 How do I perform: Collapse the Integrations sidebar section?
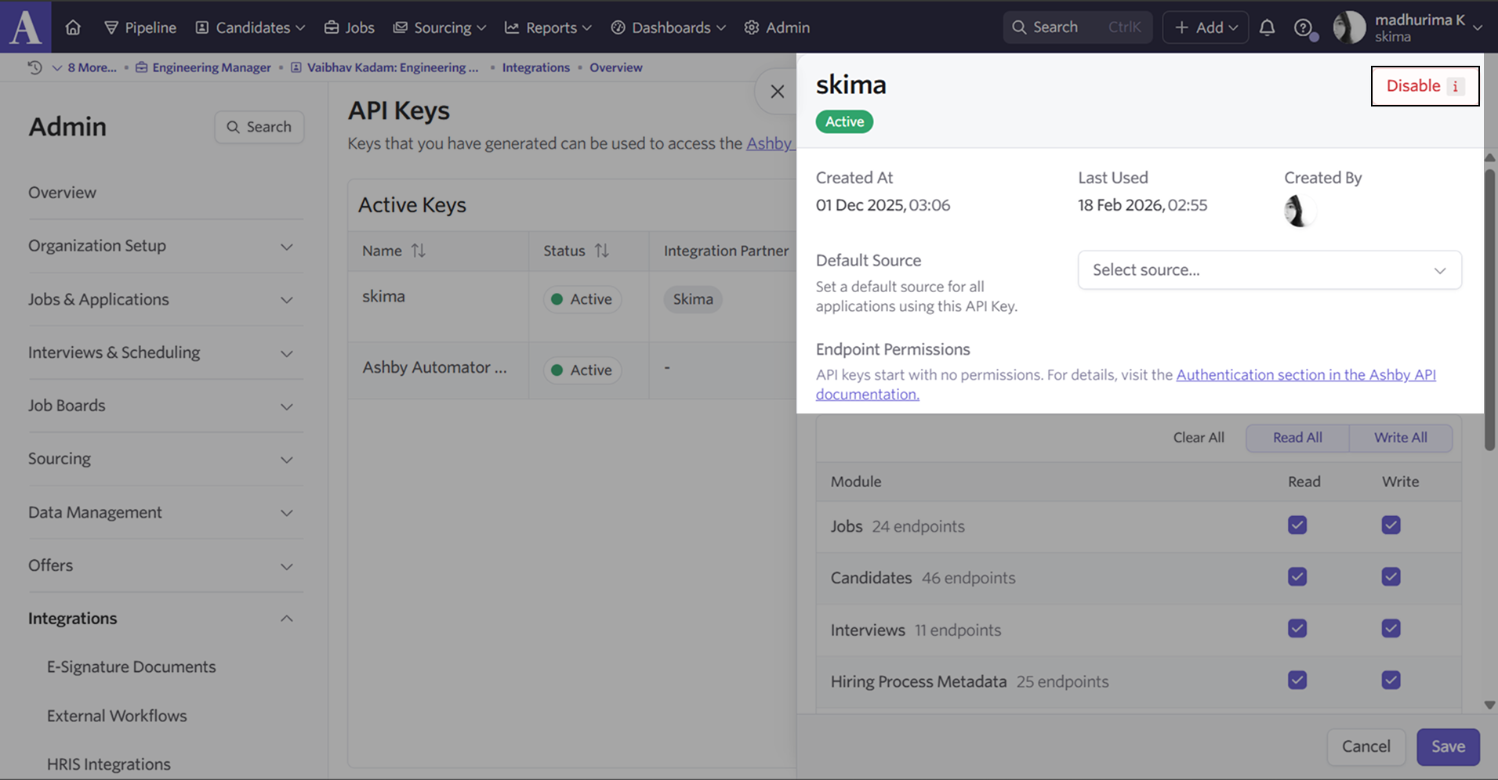[x=286, y=619]
